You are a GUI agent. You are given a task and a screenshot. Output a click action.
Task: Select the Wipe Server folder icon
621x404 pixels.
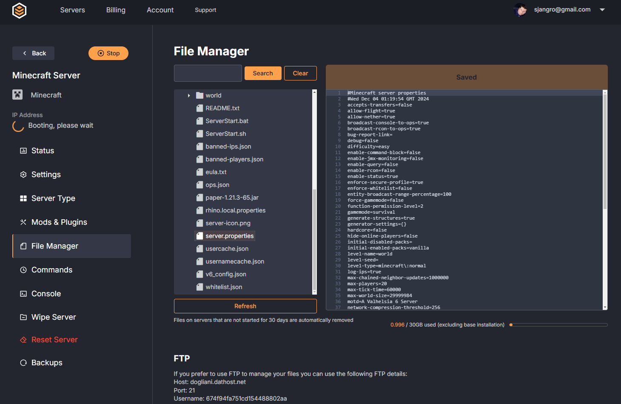point(23,317)
